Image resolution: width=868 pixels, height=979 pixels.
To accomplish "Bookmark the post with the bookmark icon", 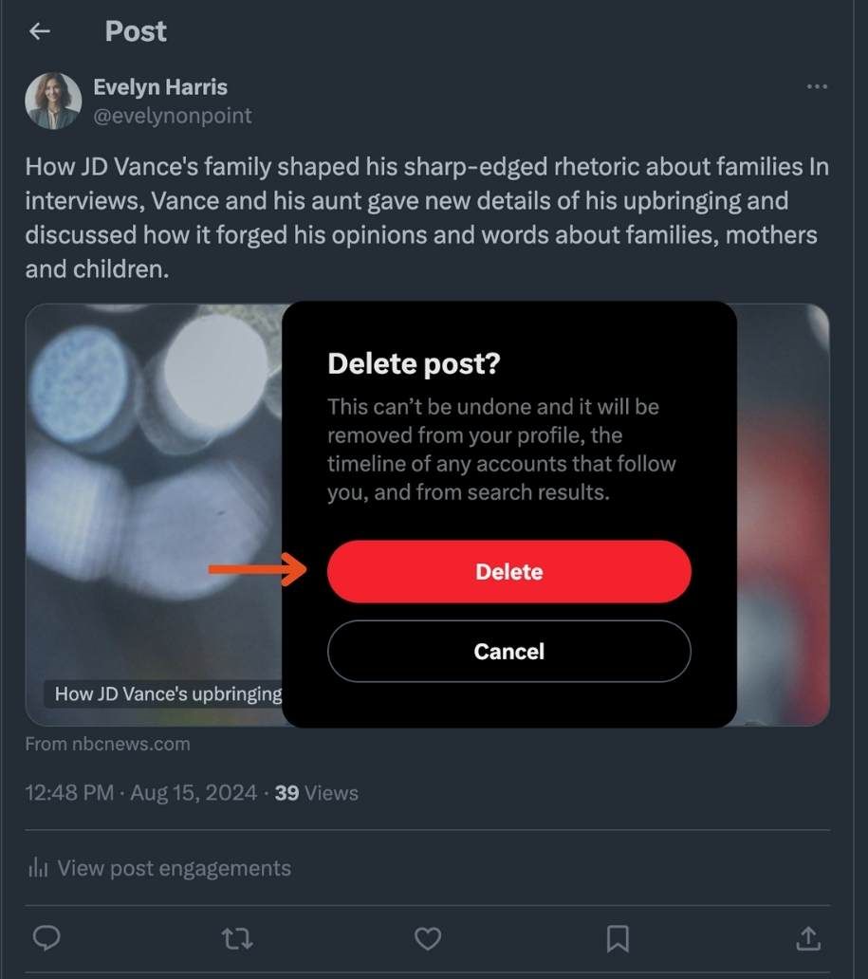I will tap(618, 938).
